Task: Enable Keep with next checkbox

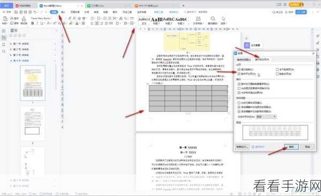Action: coord(277,70)
